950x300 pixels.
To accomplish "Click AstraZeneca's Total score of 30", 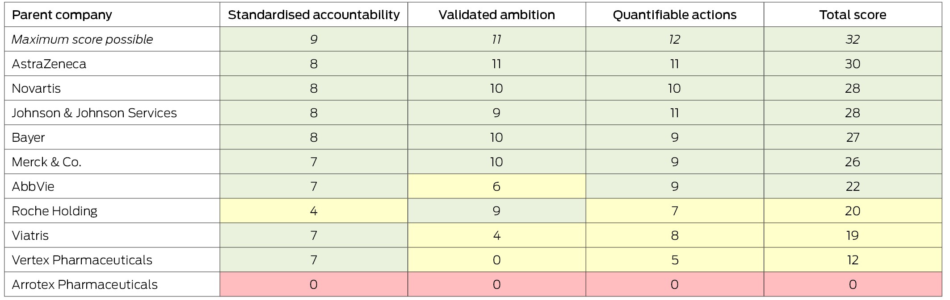I will point(852,64).
